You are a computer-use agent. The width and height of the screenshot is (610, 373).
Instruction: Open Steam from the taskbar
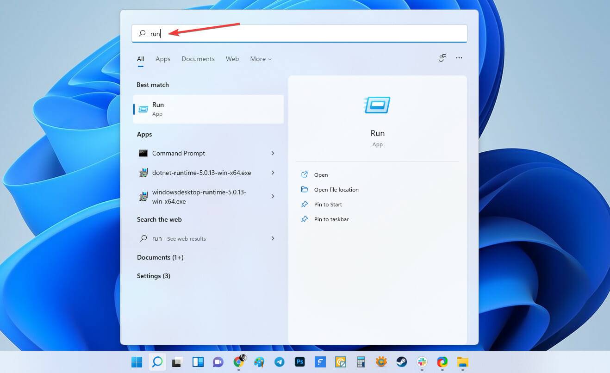[401, 362]
